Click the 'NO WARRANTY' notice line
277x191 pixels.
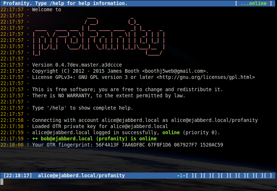click(108, 95)
